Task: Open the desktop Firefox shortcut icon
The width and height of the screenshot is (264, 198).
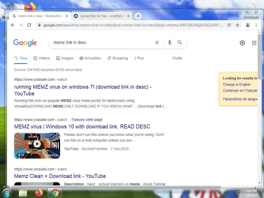Action: point(30,6)
